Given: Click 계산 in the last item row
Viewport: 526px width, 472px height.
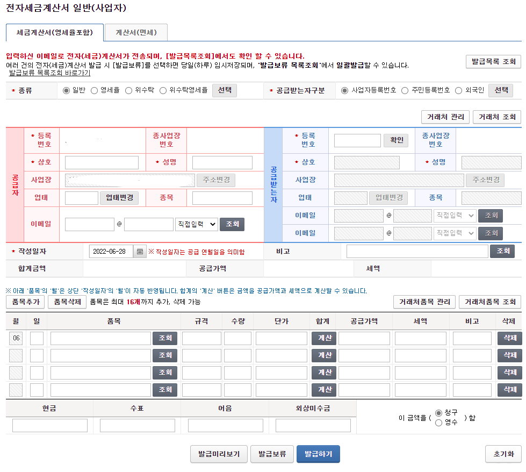Looking at the screenshot, I should (324, 390).
